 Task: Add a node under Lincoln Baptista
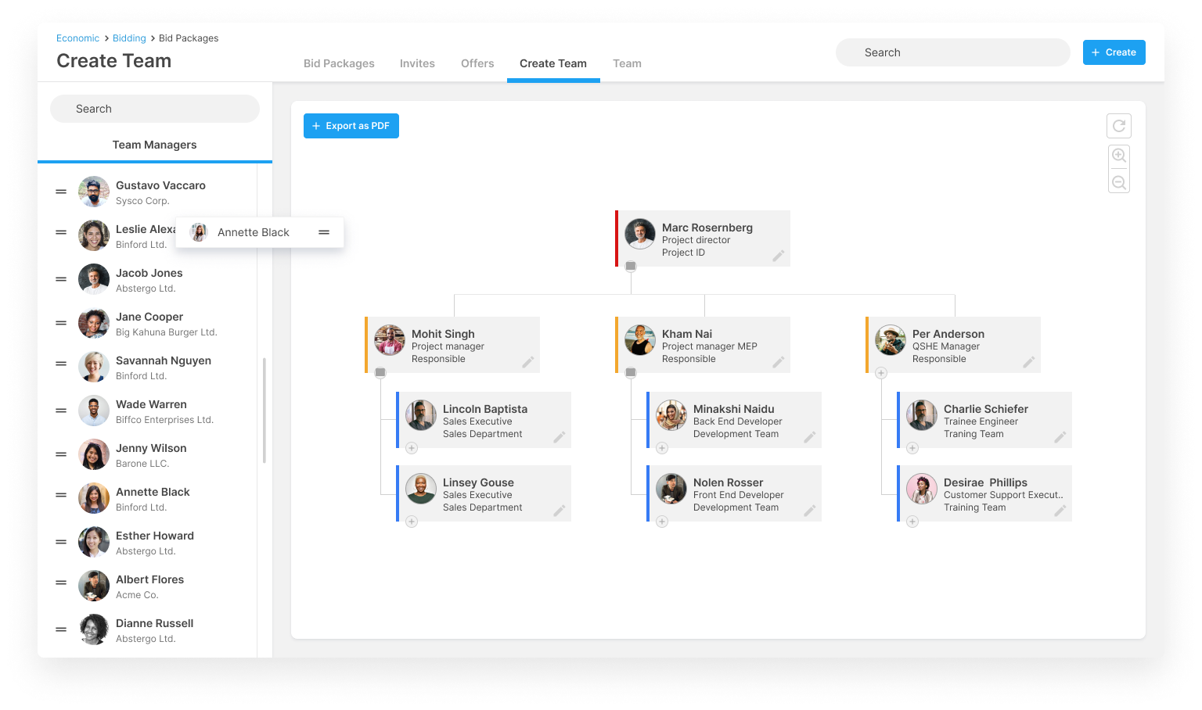click(412, 448)
